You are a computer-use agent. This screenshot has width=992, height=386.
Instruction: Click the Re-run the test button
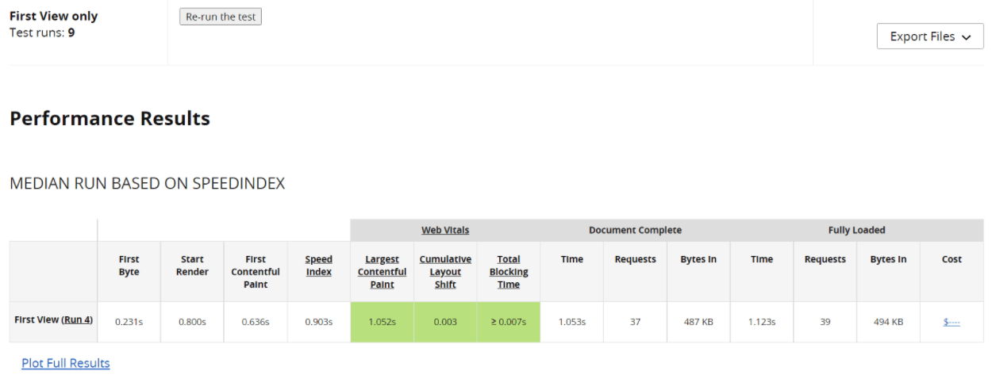[x=221, y=17]
